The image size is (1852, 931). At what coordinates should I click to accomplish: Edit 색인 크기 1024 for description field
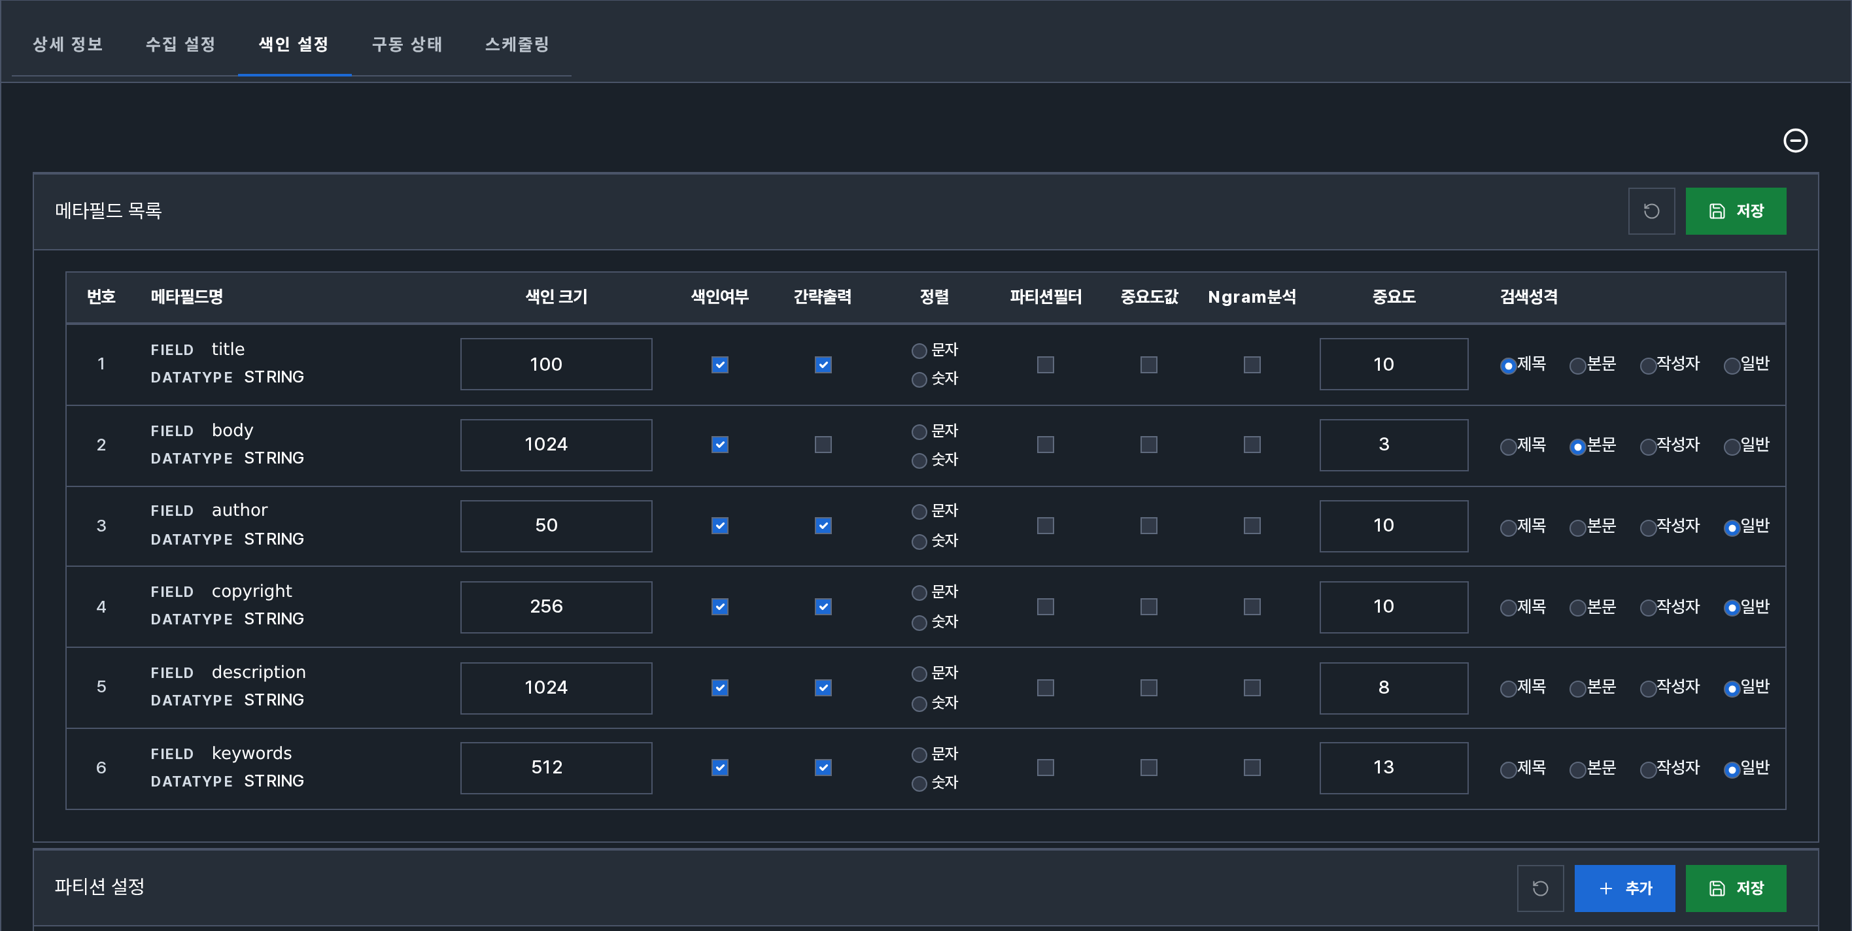[556, 688]
